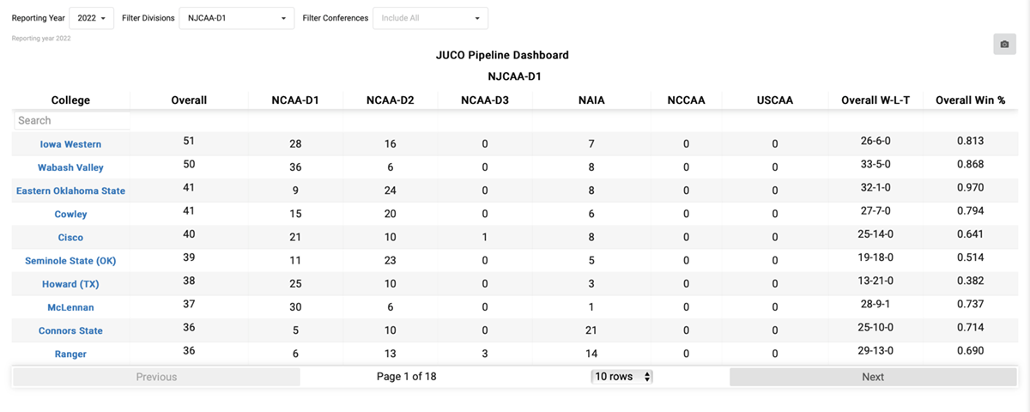Open the Wabash Valley link
The width and height of the screenshot is (1030, 412).
(x=70, y=167)
